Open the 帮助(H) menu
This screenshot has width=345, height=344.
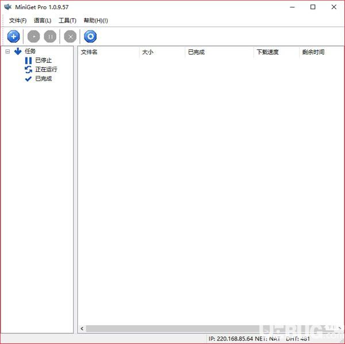coord(95,21)
